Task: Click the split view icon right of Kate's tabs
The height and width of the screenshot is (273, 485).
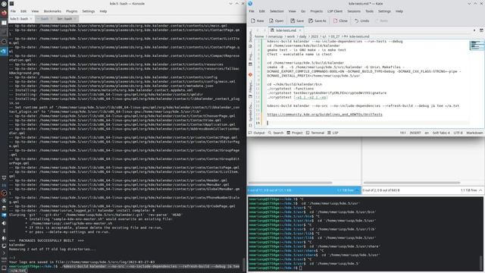Action: pyautogui.click(x=481, y=30)
